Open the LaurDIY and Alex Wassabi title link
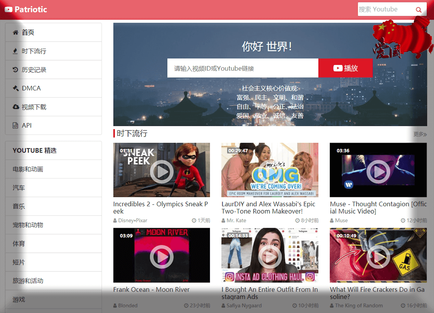Viewport: 434px width, 313px height. (x=268, y=208)
